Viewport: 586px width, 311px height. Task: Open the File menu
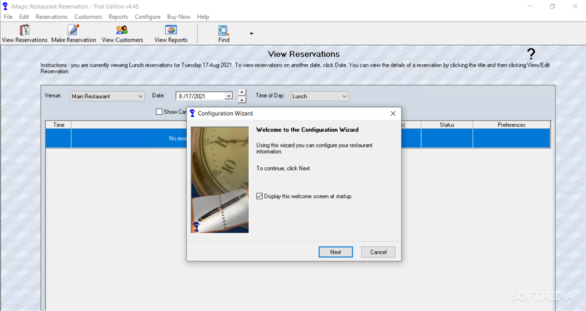[8, 17]
